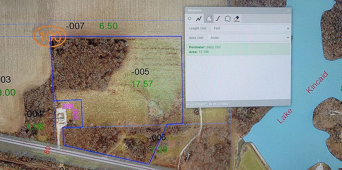The height and width of the screenshot is (170, 342).
Task: Click the Measure panel title bar
Action: pyautogui.click(x=238, y=10)
